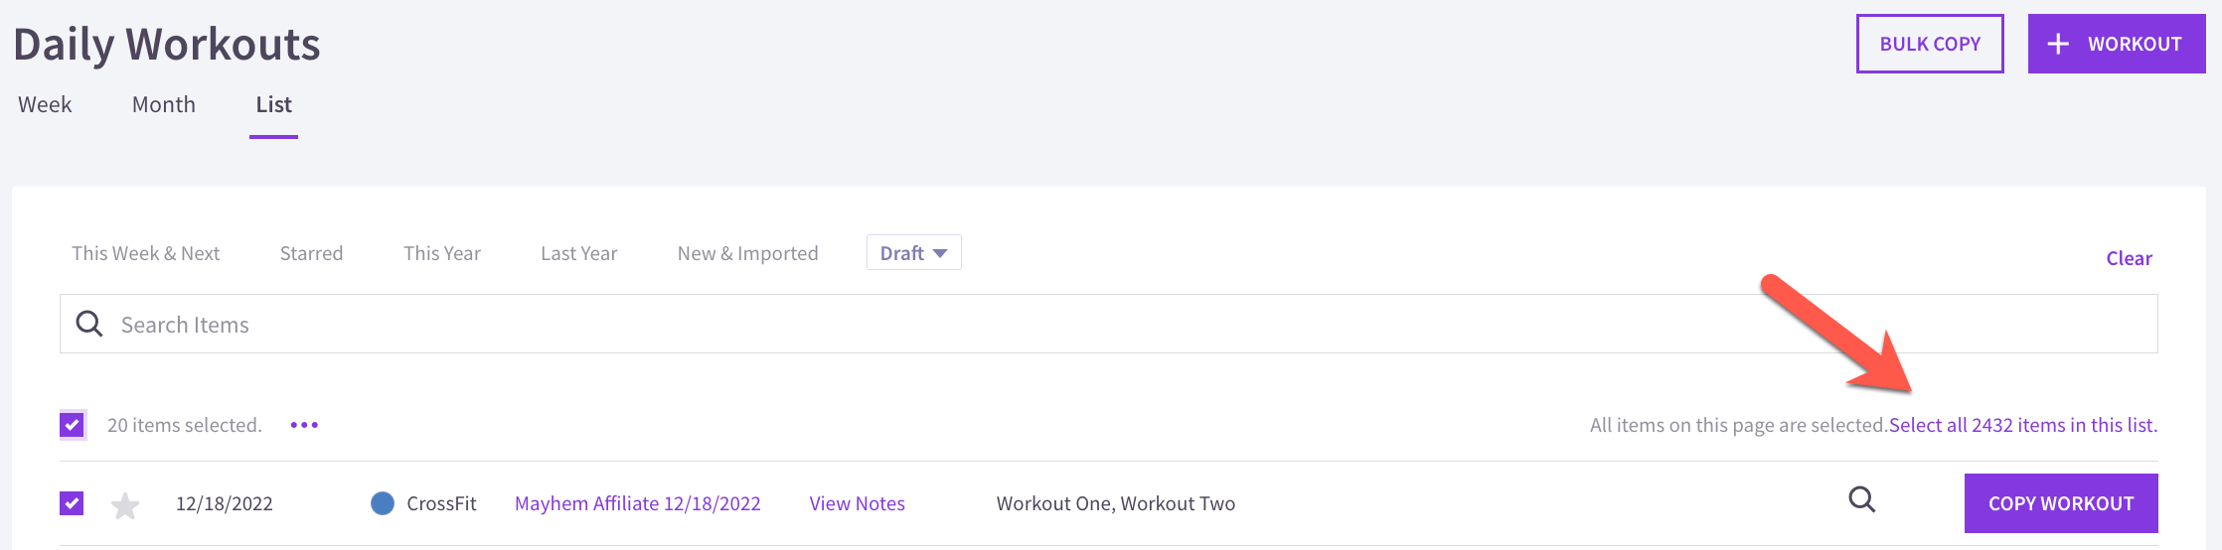Click the Copy Workout button
Viewport: 2222px width, 550px height.
click(x=2061, y=503)
